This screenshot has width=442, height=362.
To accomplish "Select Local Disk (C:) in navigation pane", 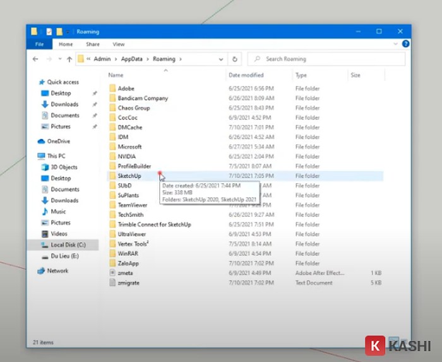I will pos(63,244).
